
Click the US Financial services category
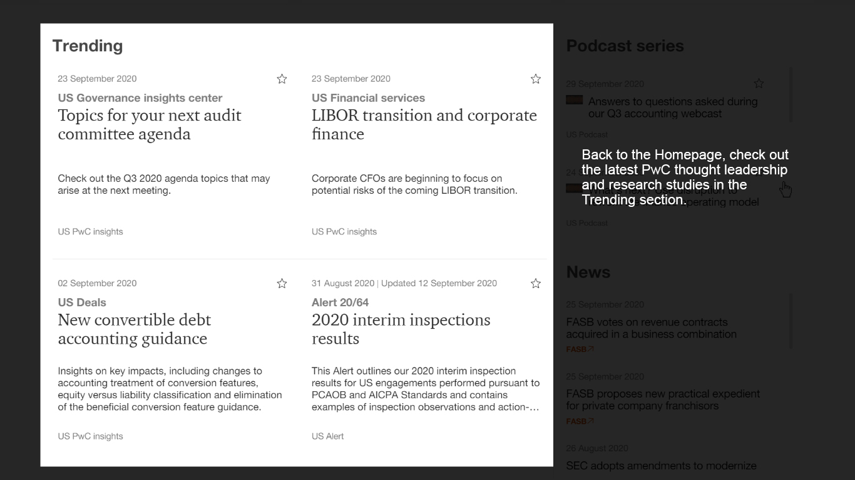368,98
